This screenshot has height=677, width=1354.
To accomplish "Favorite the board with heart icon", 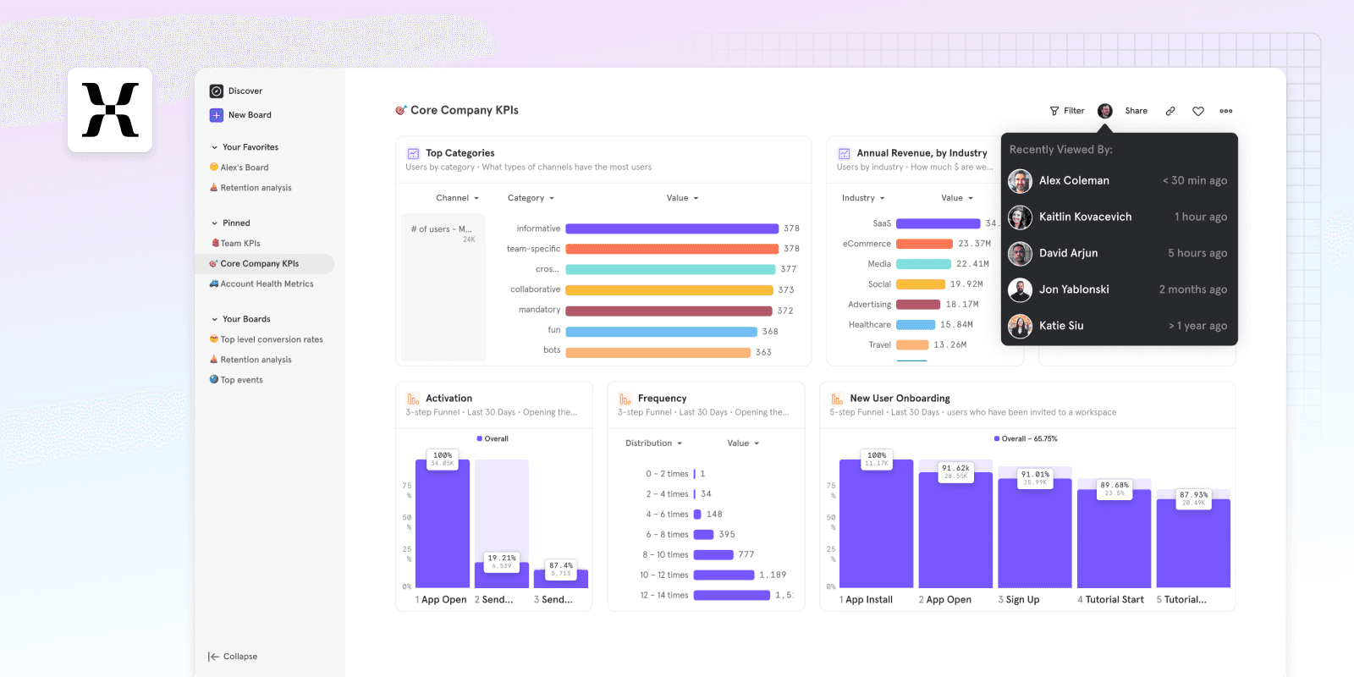I will pyautogui.click(x=1198, y=111).
